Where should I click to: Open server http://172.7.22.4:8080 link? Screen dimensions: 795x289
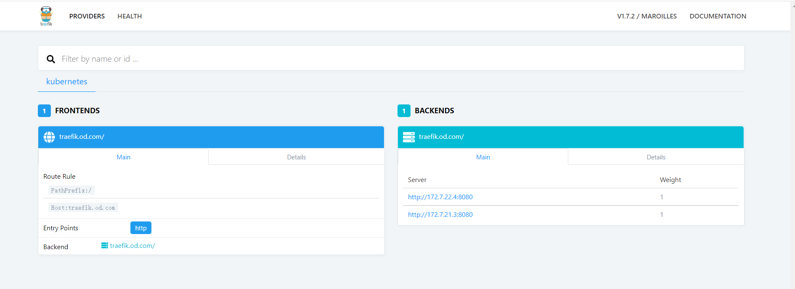pos(440,197)
